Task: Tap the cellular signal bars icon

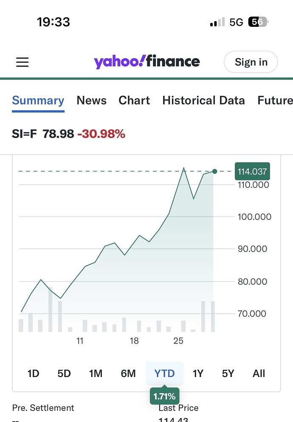Action: pyautogui.click(x=217, y=23)
